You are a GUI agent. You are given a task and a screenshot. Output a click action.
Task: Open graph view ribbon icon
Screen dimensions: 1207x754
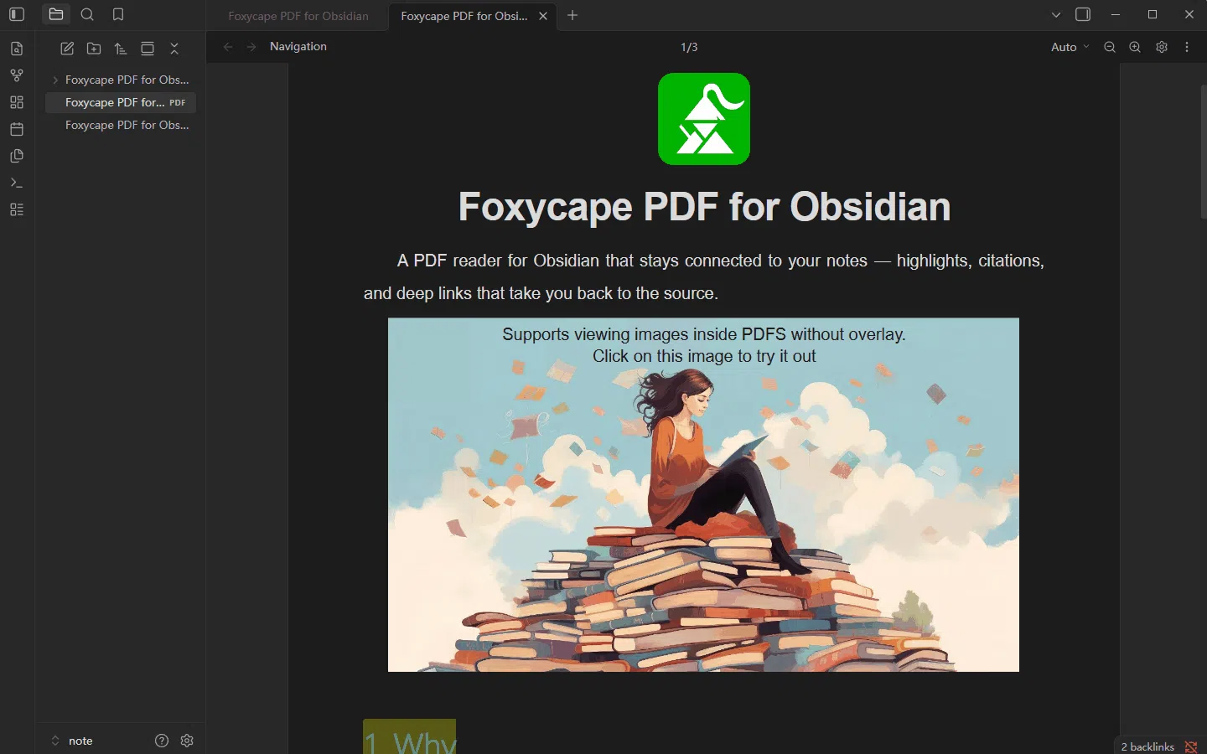(x=17, y=75)
